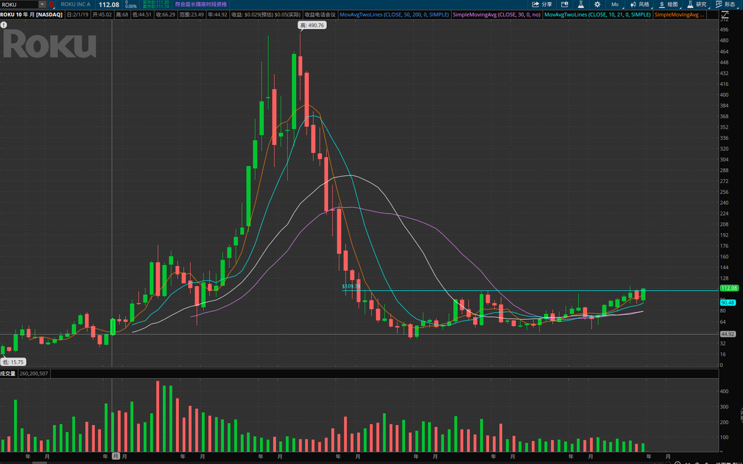Open the 分享 share menu
The image size is (743, 464).
tap(542, 4)
